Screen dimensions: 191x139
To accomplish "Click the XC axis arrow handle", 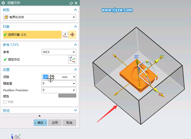I will tap(156, 90).
